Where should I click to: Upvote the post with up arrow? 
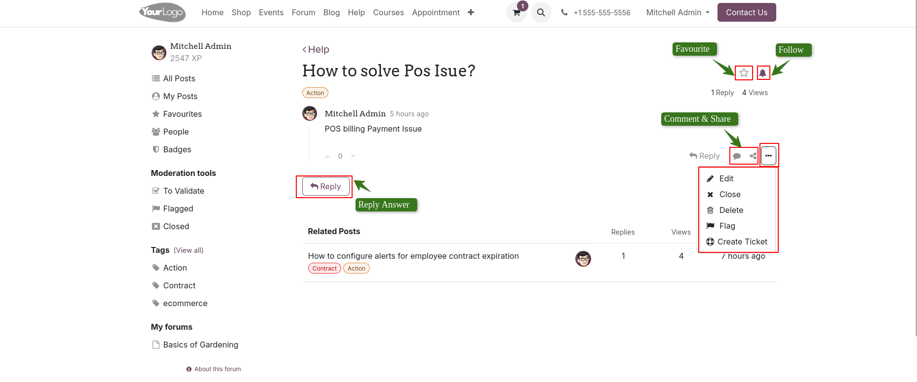327,156
